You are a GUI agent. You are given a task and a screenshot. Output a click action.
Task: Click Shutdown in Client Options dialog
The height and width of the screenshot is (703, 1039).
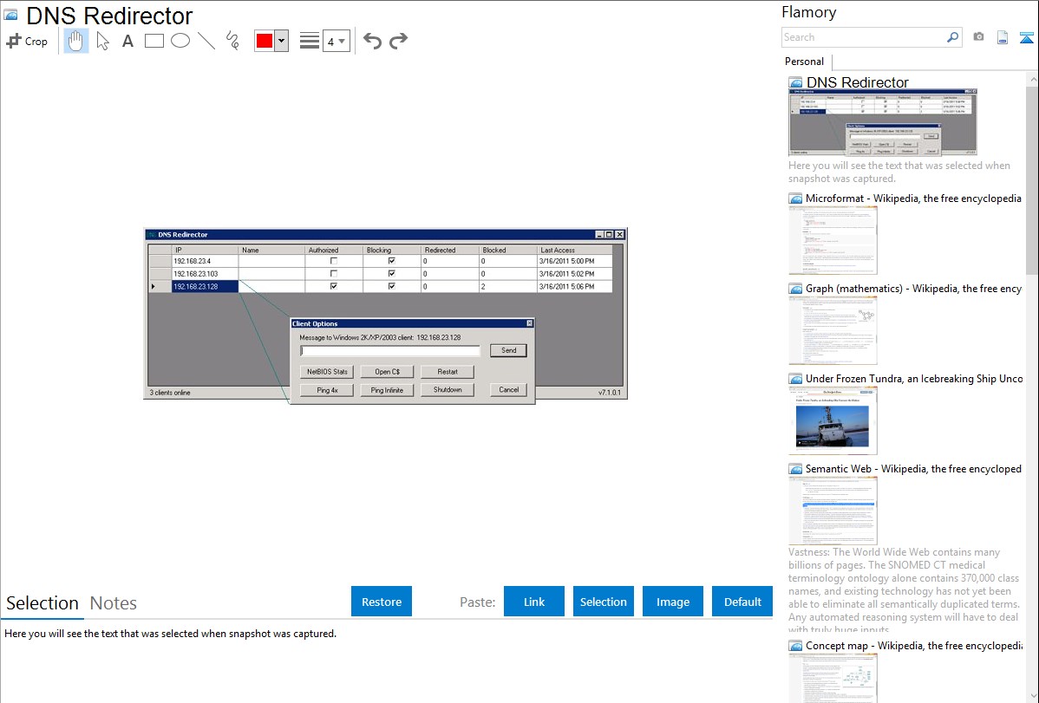click(448, 390)
